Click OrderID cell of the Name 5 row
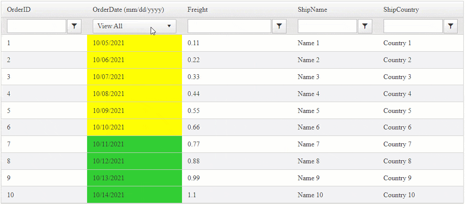This screenshot has height=205, width=465. click(44, 111)
